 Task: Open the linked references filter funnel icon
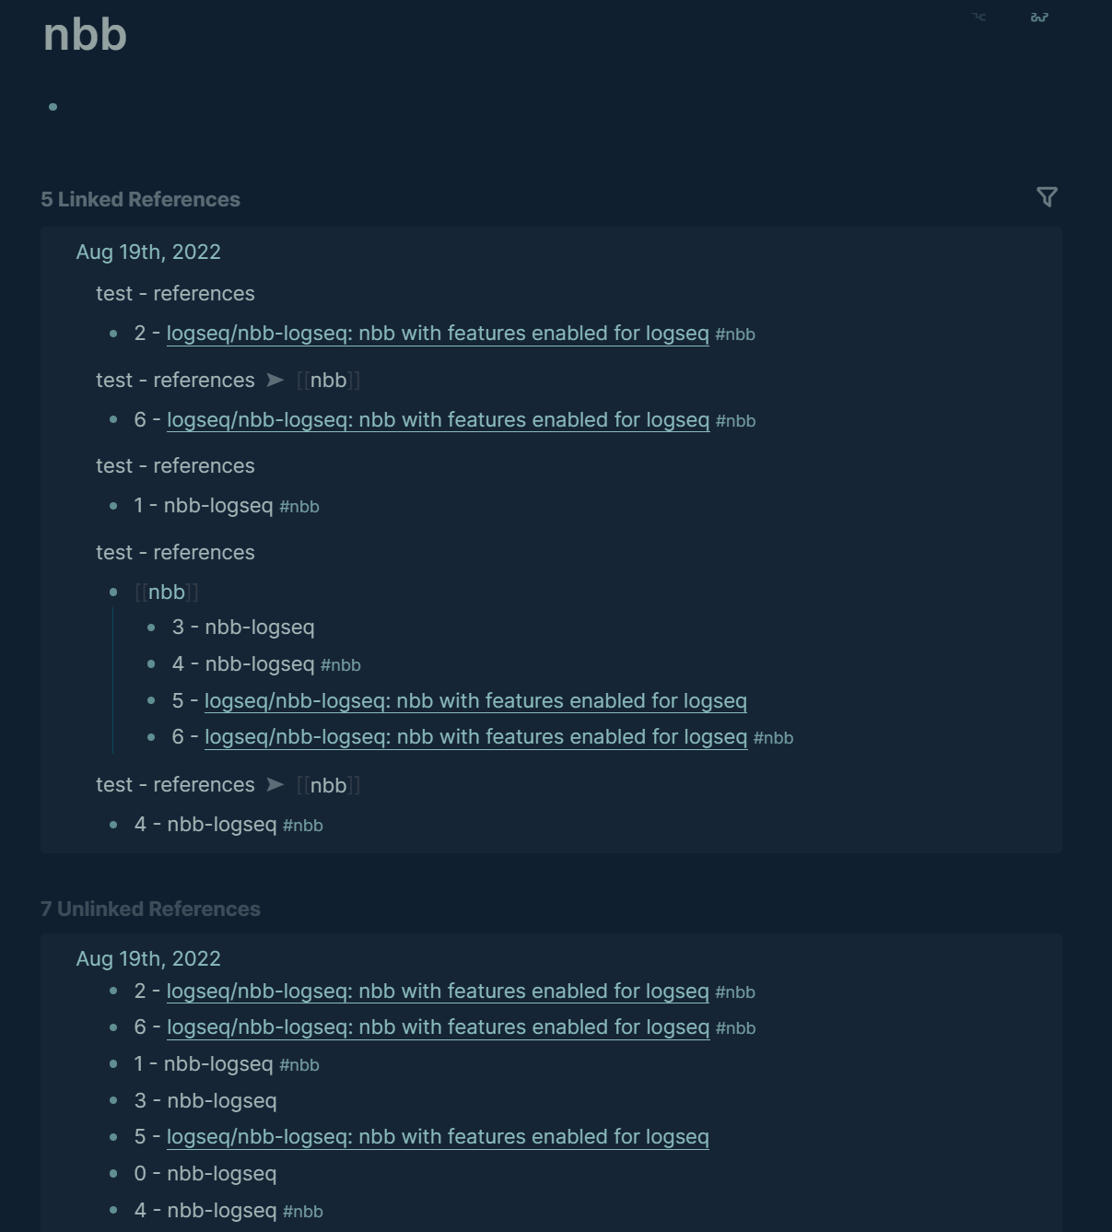tap(1047, 197)
